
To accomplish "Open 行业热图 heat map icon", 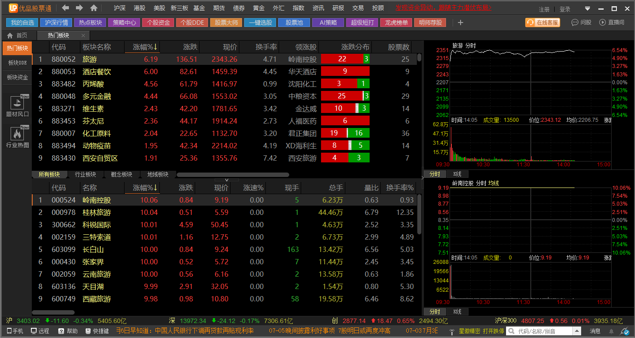I will [x=17, y=137].
